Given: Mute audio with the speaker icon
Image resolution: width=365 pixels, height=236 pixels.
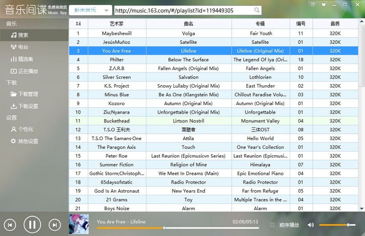Looking at the screenshot, I should [311, 225].
